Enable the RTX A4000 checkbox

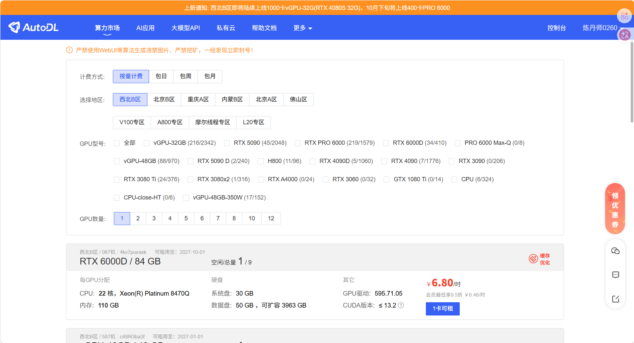(x=261, y=180)
